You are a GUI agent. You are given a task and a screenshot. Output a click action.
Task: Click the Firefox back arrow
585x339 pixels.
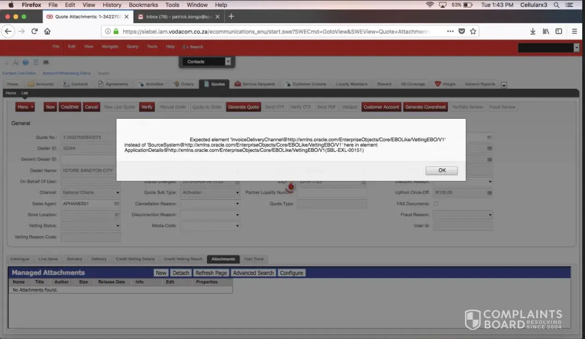pos(8,31)
